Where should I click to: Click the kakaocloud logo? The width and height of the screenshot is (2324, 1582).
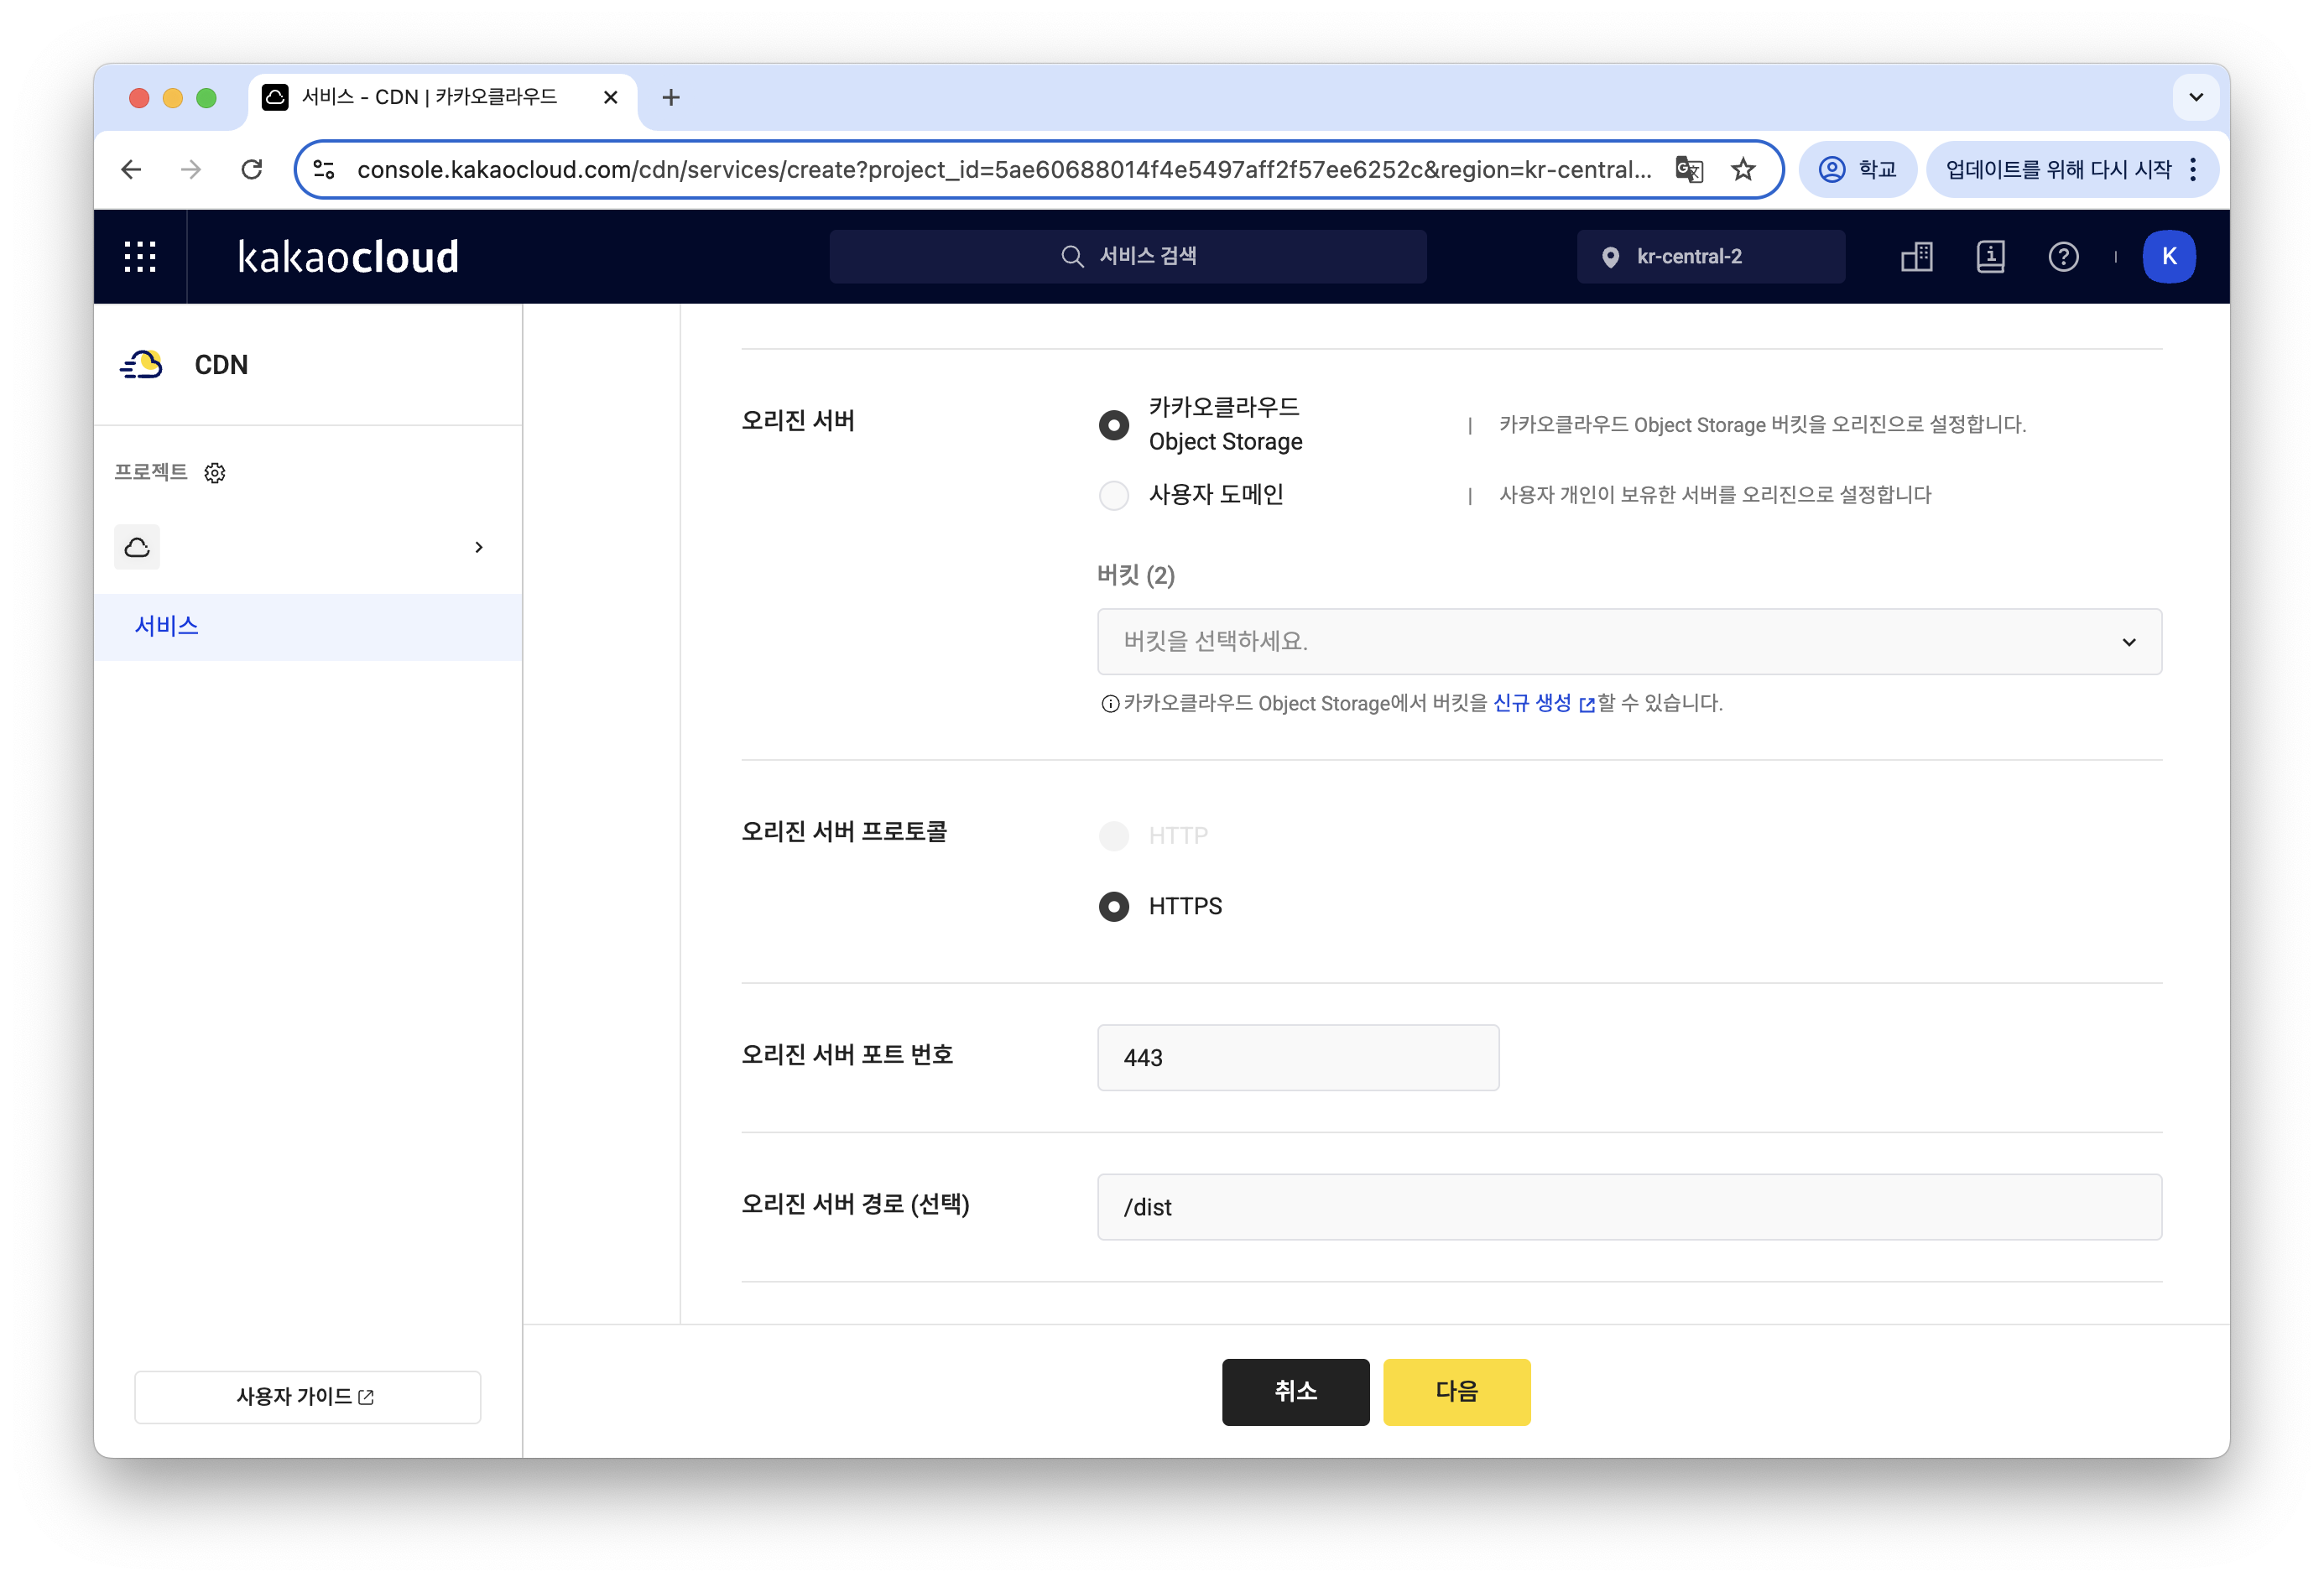tap(348, 257)
